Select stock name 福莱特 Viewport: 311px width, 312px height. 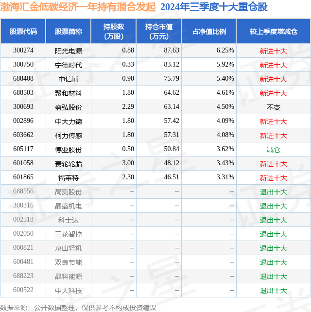click(x=69, y=178)
